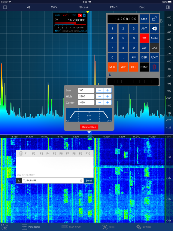Tap the orange kHz button

point(123,67)
